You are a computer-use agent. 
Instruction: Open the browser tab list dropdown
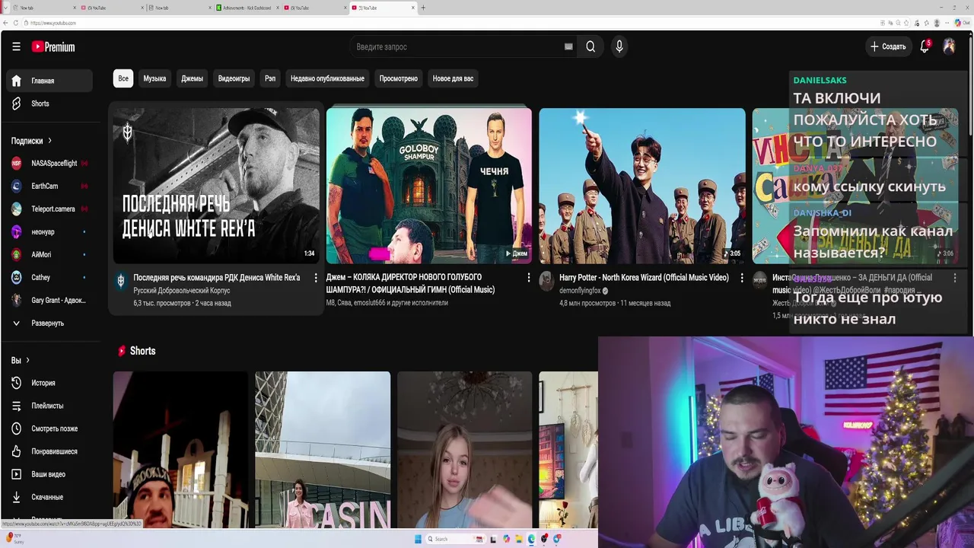coord(5,8)
